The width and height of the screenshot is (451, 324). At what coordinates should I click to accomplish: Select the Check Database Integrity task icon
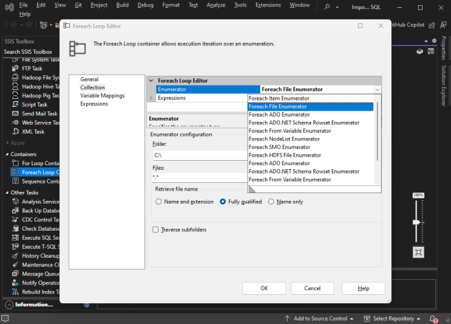(16, 229)
